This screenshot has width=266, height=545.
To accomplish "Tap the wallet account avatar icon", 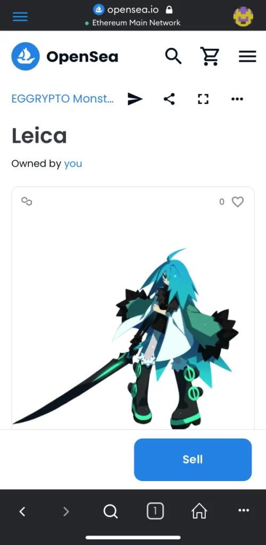I will point(243,16).
